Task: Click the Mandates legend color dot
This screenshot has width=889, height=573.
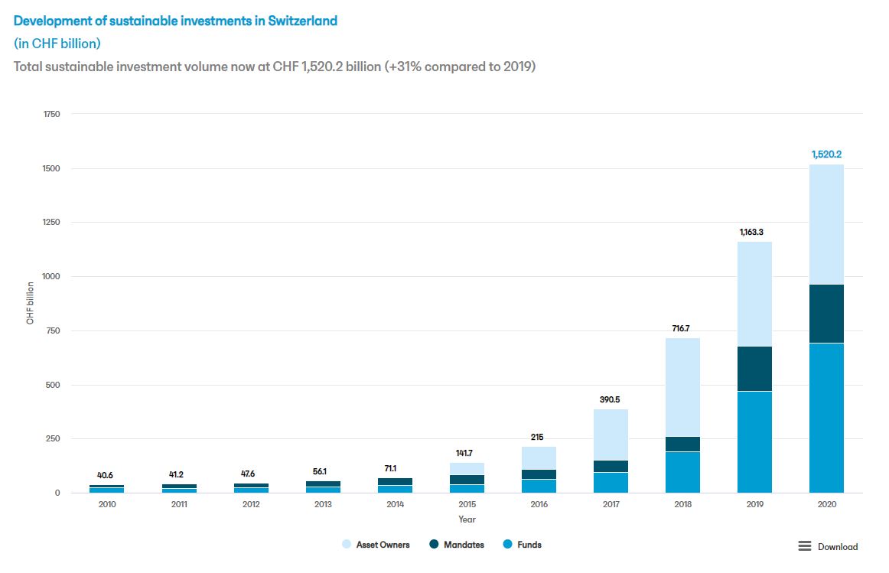Action: [432, 544]
